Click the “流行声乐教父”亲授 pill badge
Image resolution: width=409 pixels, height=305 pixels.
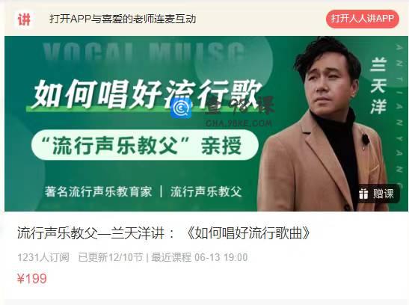coord(145,145)
